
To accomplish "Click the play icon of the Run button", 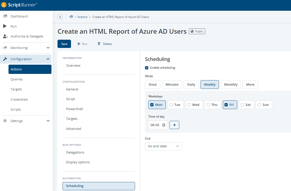I will [79, 44].
